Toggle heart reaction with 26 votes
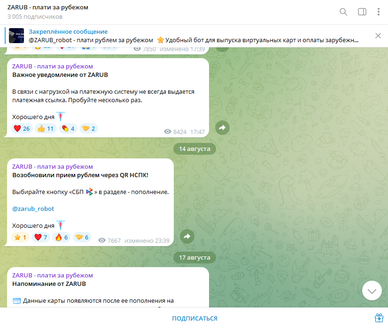Viewport: 388px width, 329px height. pos(22,128)
